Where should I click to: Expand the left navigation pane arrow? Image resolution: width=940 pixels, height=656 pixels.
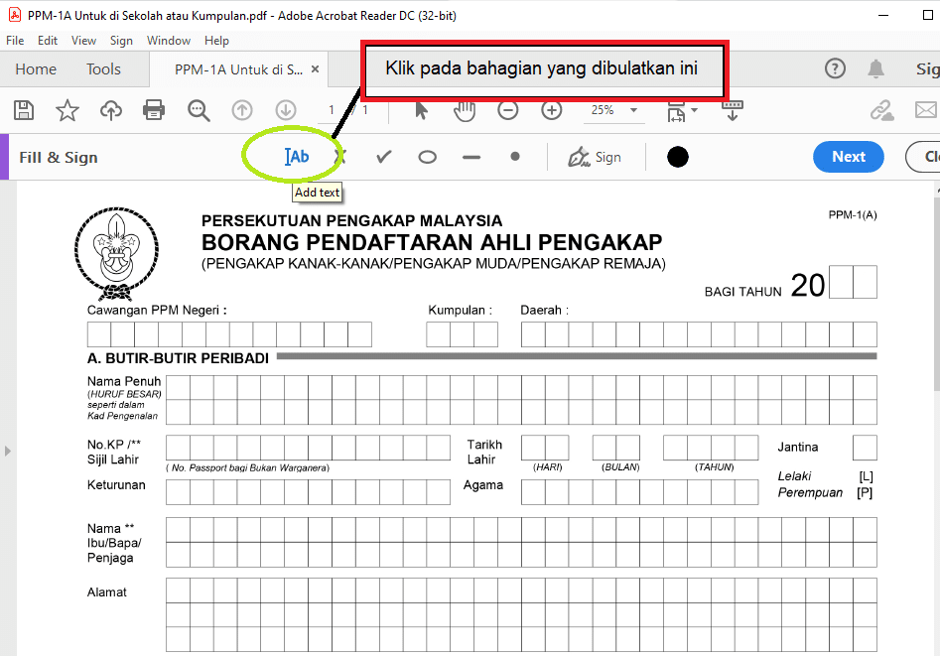coord(8,451)
